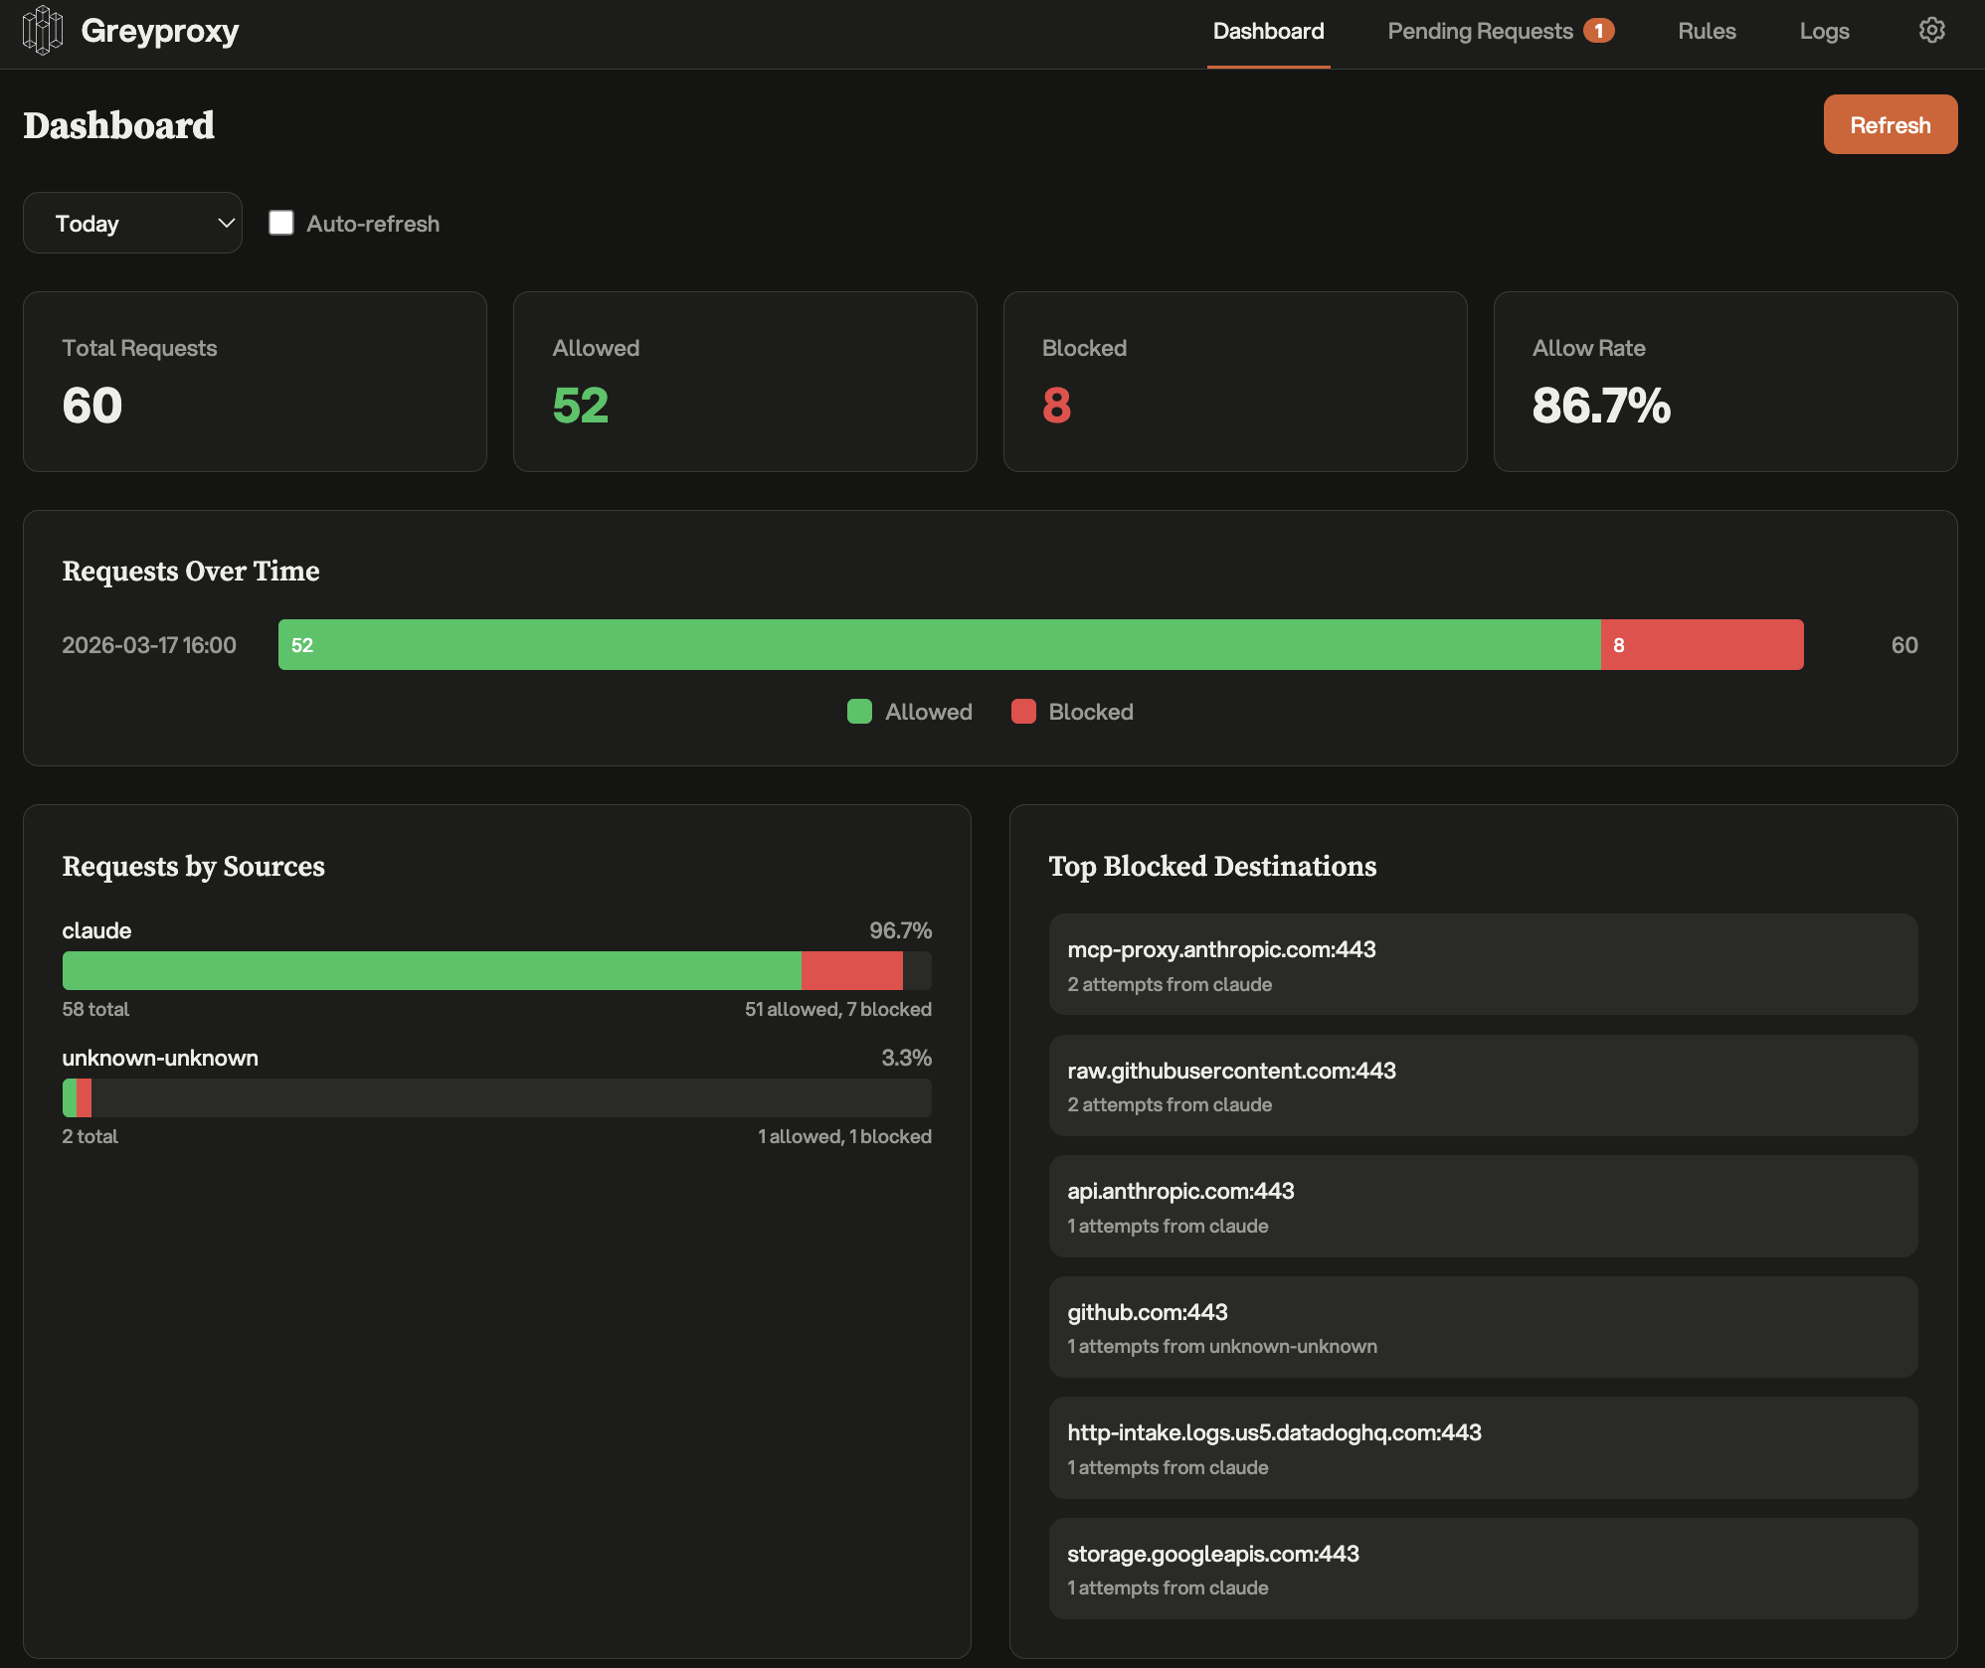Click the Today dropdown chevron arrow
This screenshot has width=1985, height=1668.
(226, 223)
